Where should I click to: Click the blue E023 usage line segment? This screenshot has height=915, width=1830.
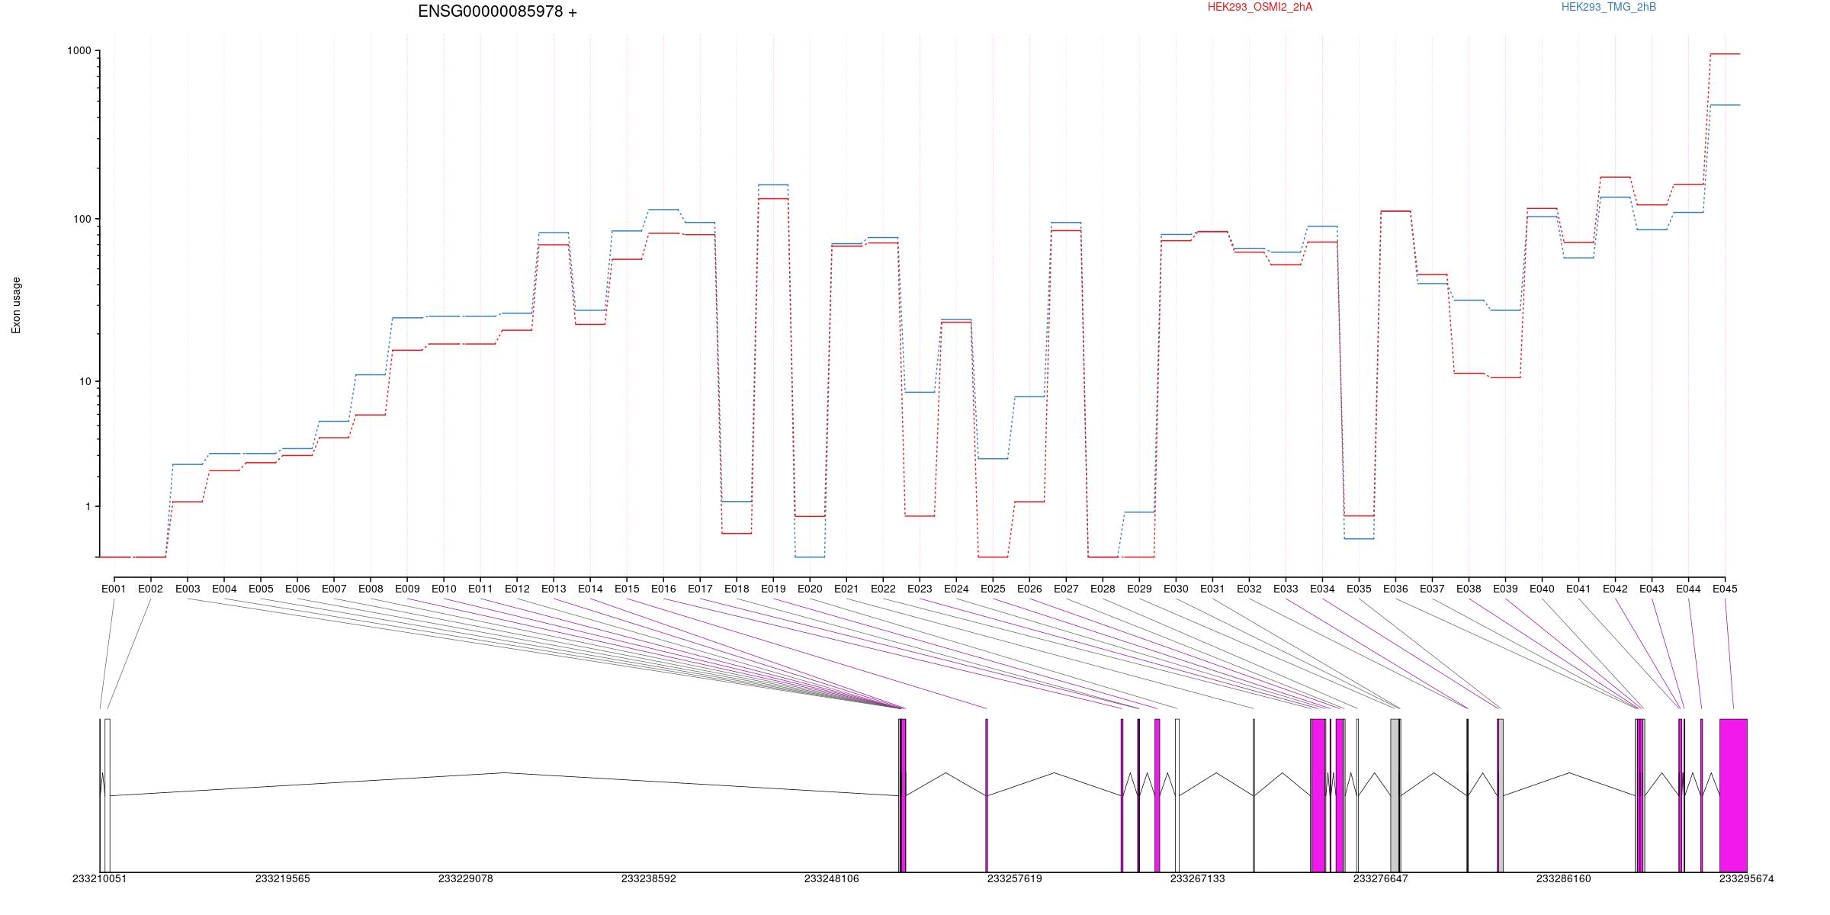pos(920,392)
